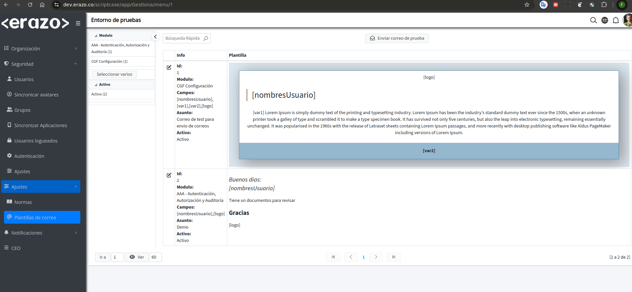Image resolution: width=632 pixels, height=292 pixels.
Task: Edit template record with Id 1
Action: tap(169, 67)
